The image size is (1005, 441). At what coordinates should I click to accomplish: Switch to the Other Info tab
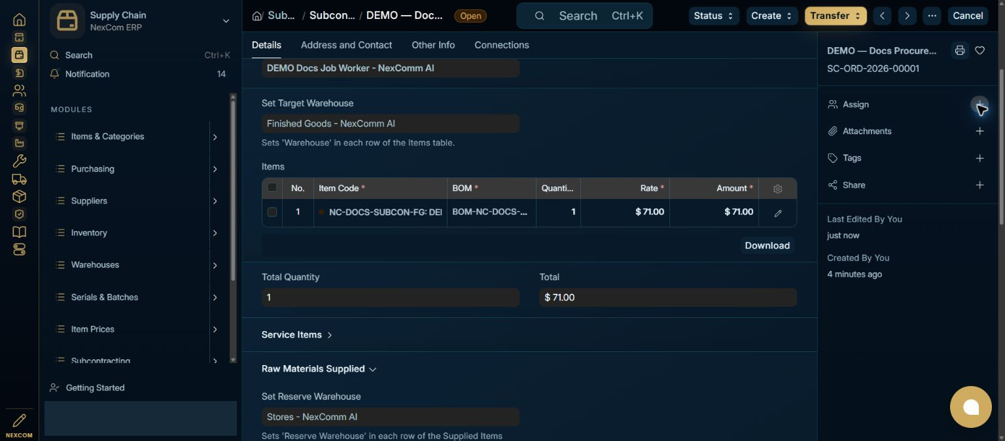pos(433,45)
